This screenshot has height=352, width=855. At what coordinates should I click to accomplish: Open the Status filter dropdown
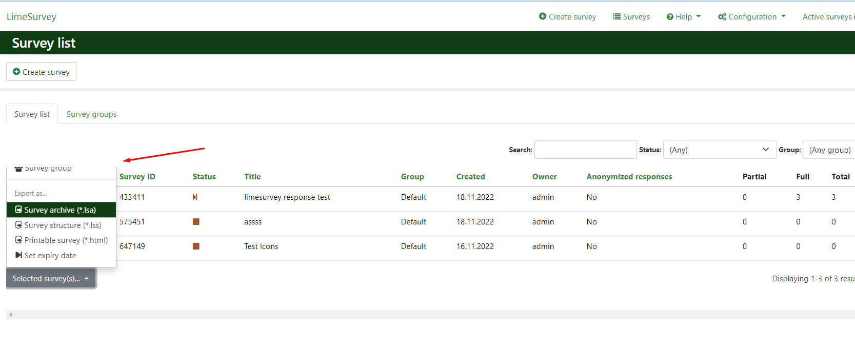[x=719, y=150]
